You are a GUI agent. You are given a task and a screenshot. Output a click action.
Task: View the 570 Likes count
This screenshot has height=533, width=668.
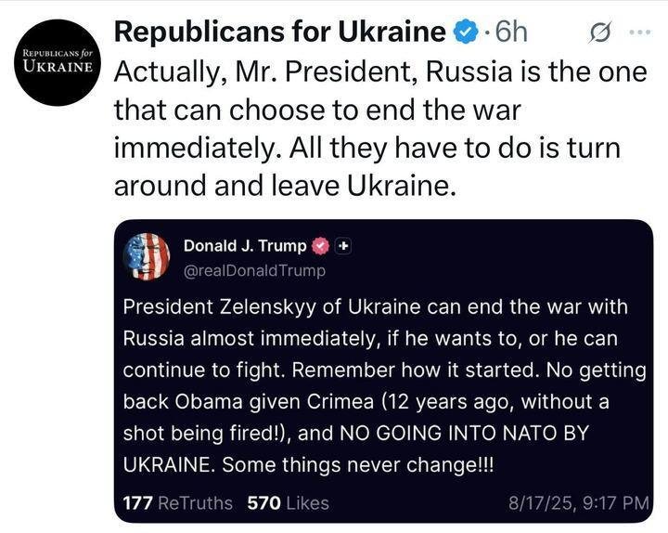[288, 502]
